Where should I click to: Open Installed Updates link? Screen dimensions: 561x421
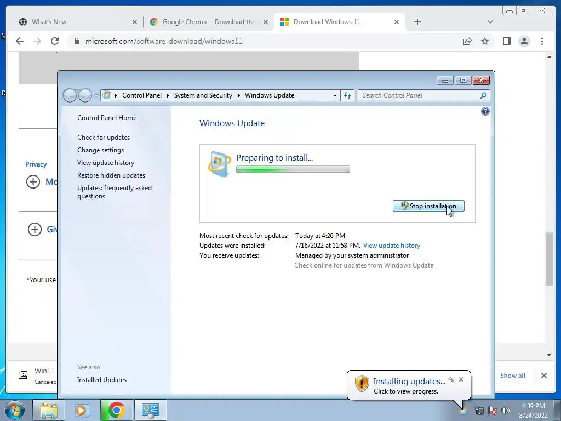click(x=101, y=380)
